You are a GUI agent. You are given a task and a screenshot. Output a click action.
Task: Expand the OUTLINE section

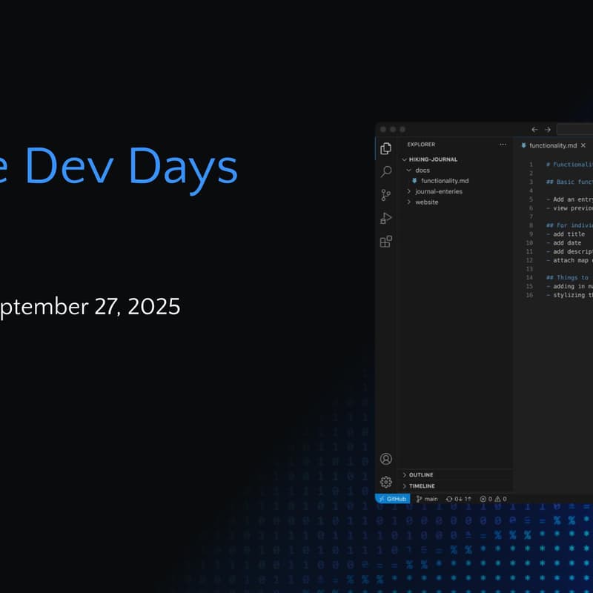(420, 474)
